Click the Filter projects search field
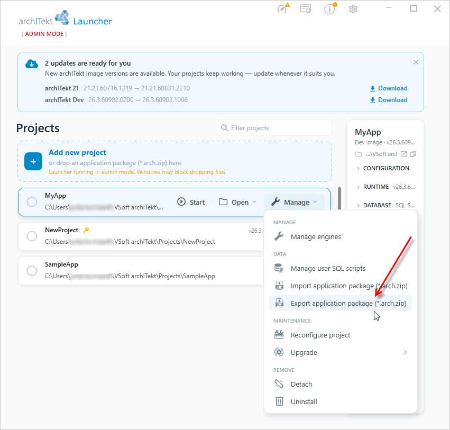Image resolution: width=450 pixels, height=430 pixels. pyautogui.click(x=274, y=128)
